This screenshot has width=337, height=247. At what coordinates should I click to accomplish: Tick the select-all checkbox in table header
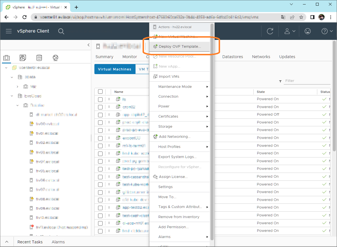100,92
